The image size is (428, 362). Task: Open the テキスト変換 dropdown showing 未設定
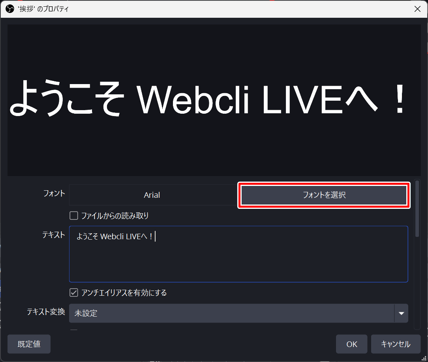point(231,313)
